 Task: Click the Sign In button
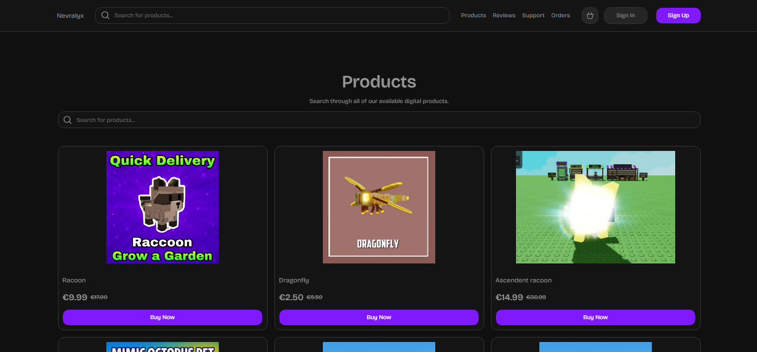(x=626, y=16)
